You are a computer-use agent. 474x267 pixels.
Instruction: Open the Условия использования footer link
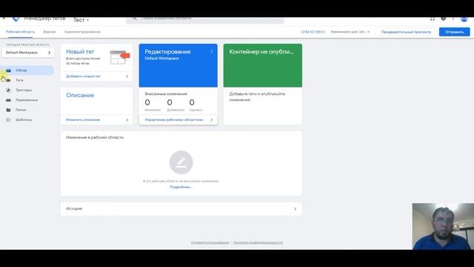click(x=210, y=243)
